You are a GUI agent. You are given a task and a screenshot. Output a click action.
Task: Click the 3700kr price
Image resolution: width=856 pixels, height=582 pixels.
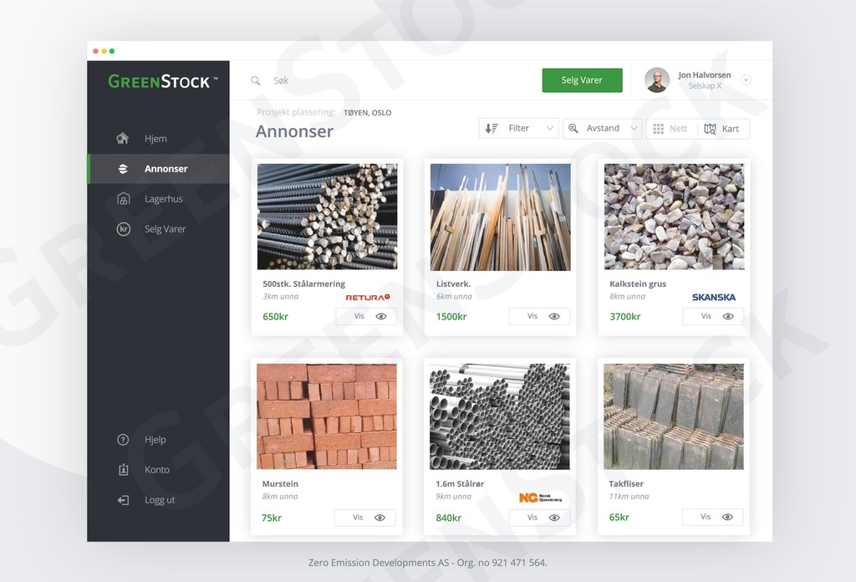click(625, 317)
